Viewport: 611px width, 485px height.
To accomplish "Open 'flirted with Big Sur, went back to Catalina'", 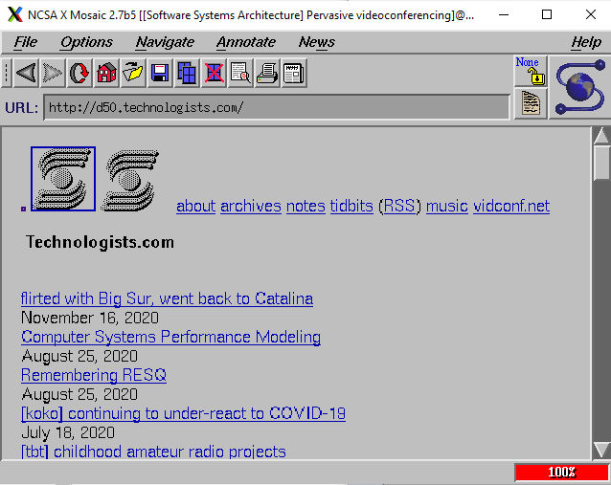I will click(167, 298).
